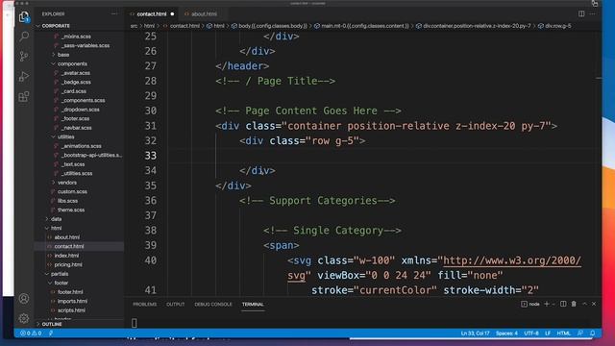
Task: Open Source Control view in activity bar
Action: click(x=24, y=56)
